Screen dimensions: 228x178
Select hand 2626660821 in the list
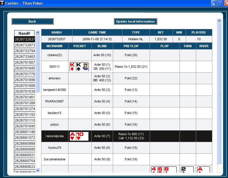click(25, 155)
